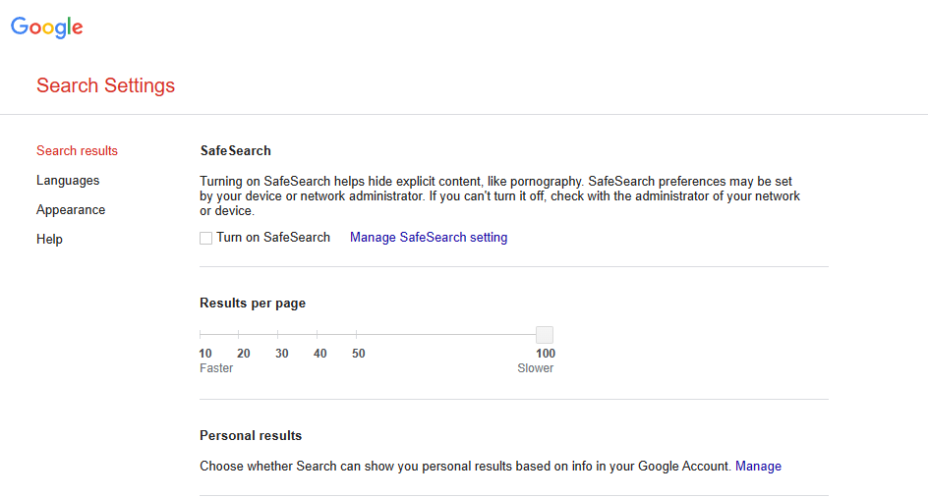
Task: Click the Personal results heading
Action: point(251,436)
